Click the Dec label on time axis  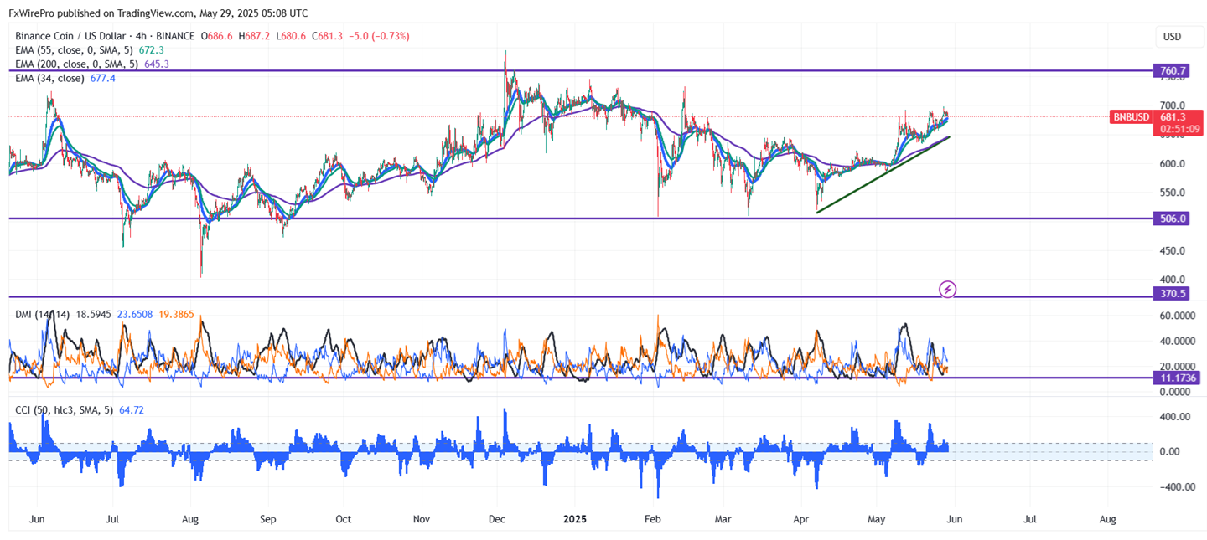pyautogui.click(x=498, y=519)
